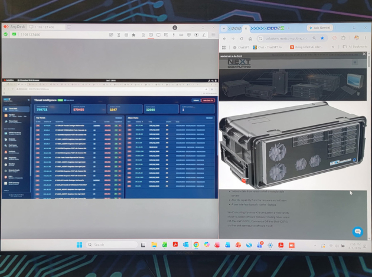Click the taskbar clock and date

355,245
